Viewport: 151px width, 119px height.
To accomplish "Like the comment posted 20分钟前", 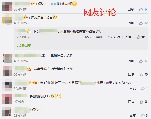I will (x=144, y=75).
